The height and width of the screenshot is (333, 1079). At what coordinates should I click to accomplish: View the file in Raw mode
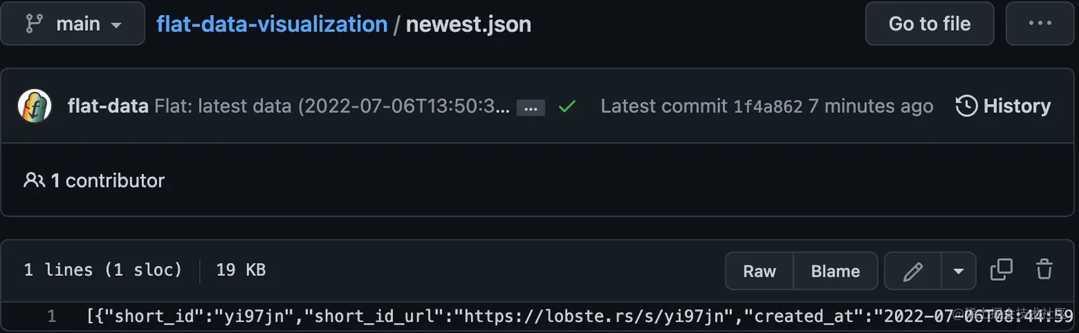coord(759,271)
